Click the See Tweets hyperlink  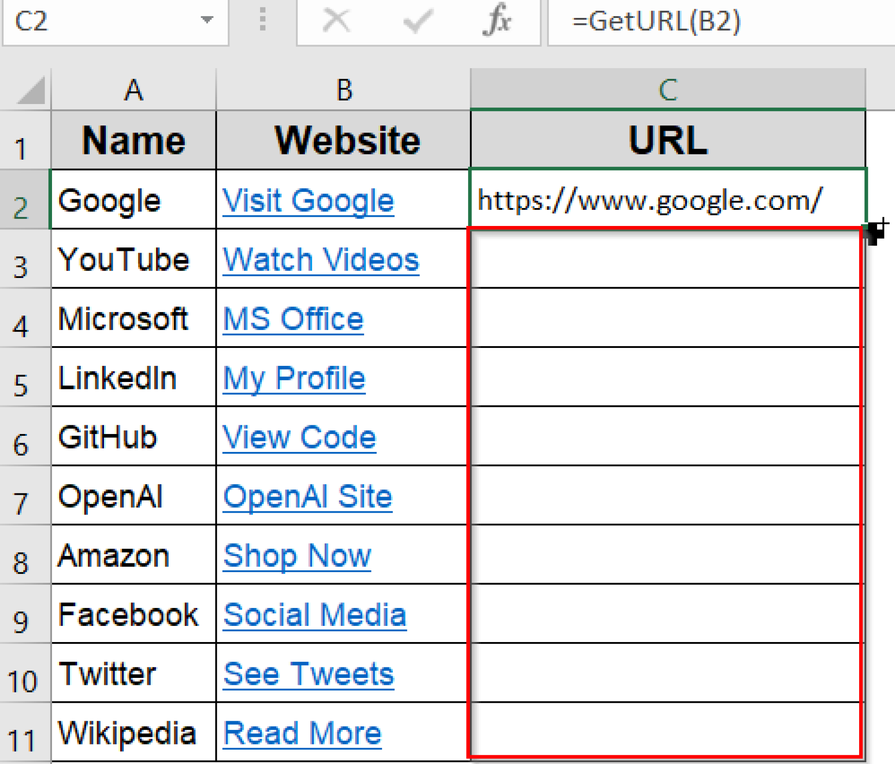(309, 674)
